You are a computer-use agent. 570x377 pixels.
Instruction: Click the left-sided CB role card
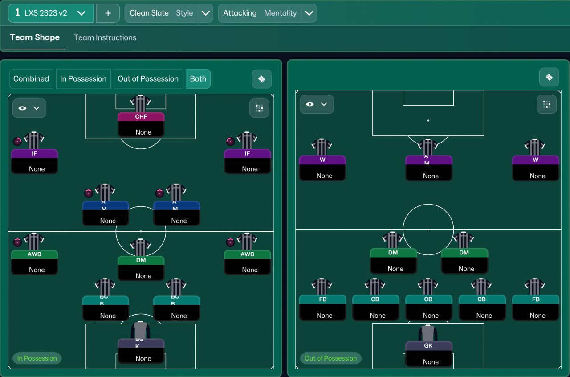click(x=375, y=307)
